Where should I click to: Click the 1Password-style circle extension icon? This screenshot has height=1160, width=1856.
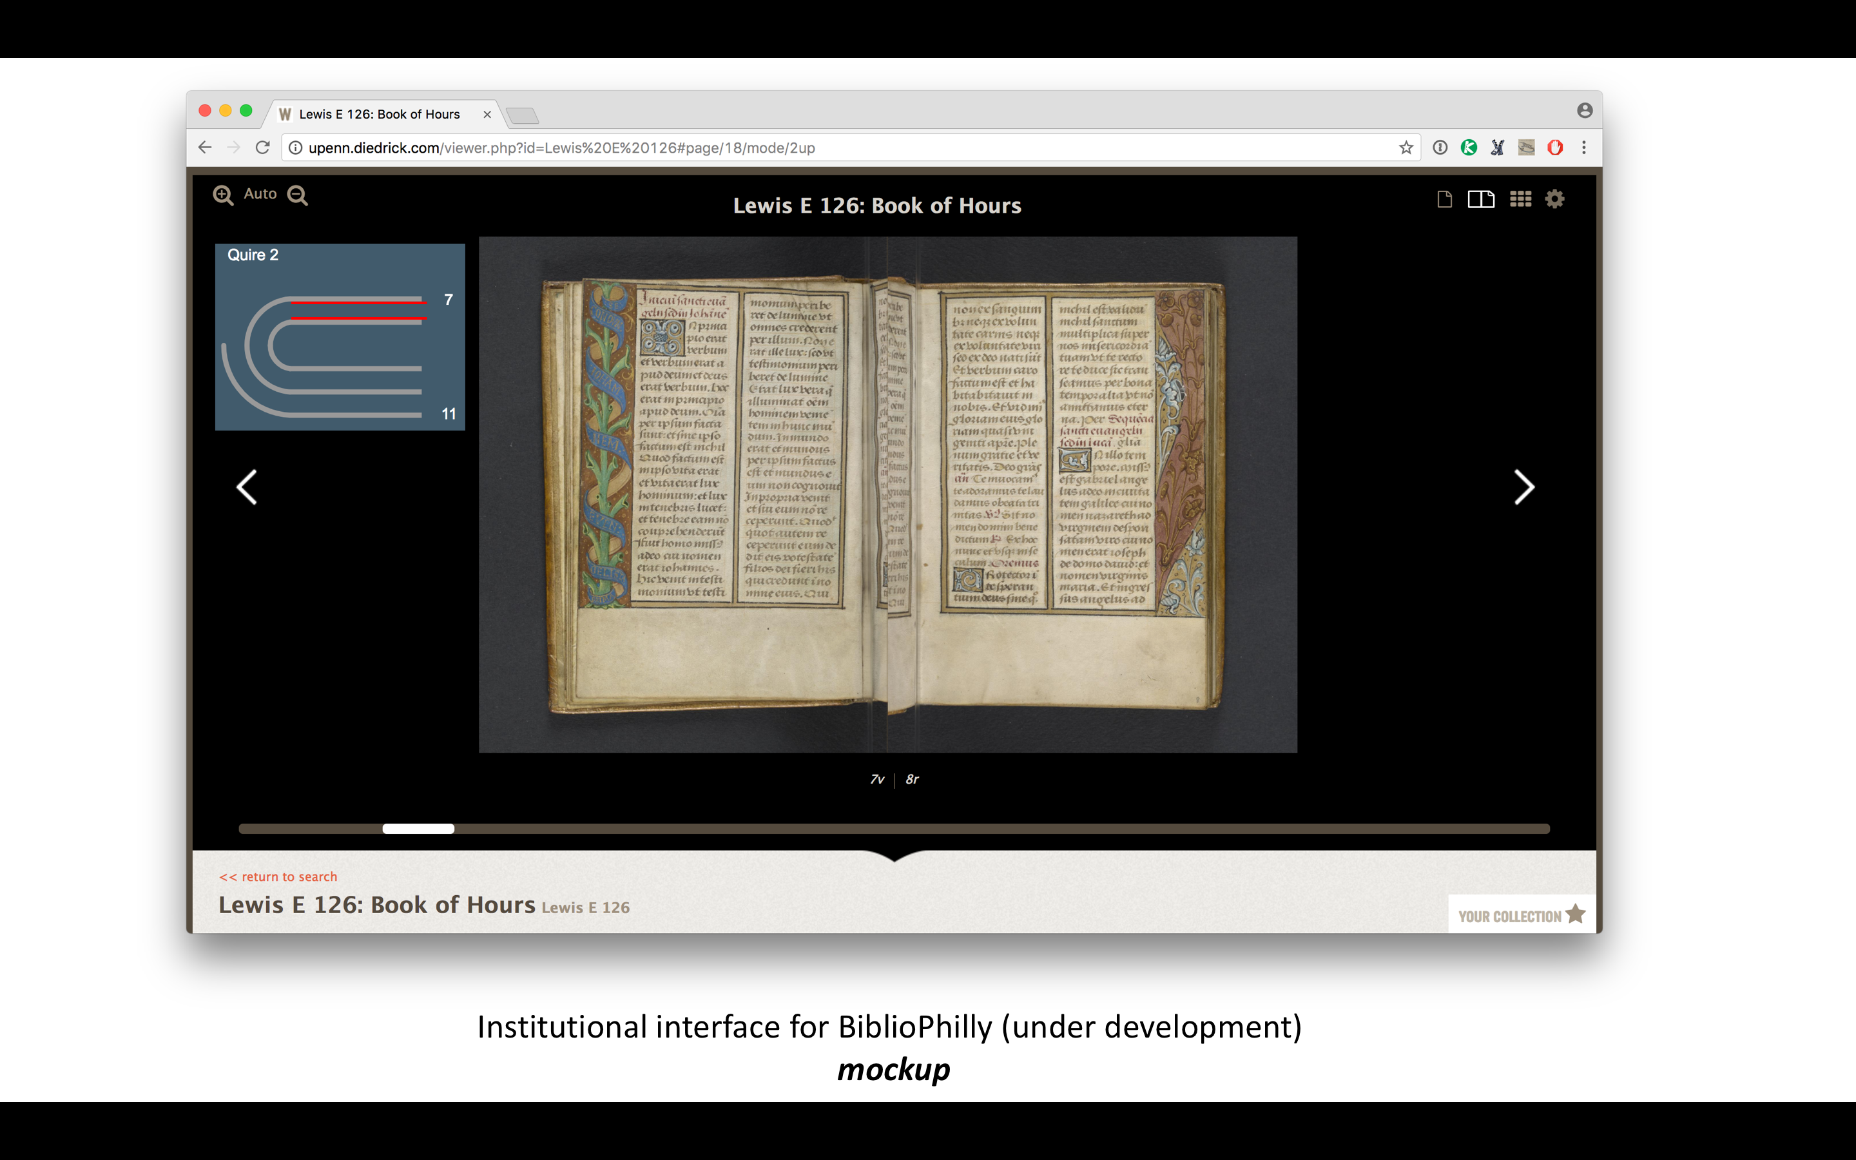point(1440,148)
